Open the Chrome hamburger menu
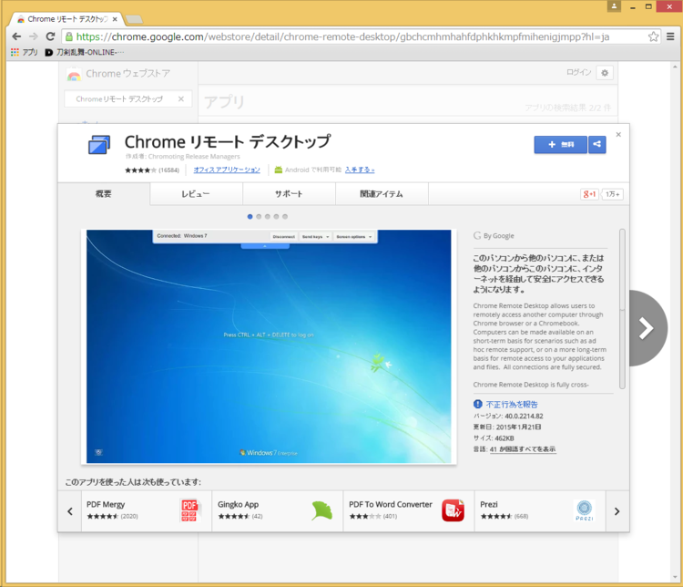Image resolution: width=683 pixels, height=587 pixels. coord(670,36)
